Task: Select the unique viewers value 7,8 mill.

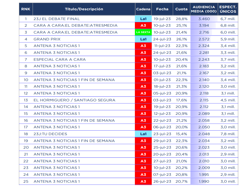Action: click(x=228, y=134)
